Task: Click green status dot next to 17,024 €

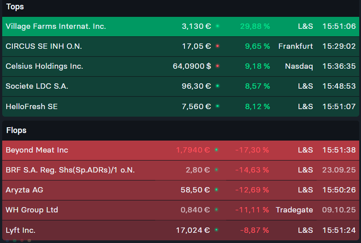Action: (216, 230)
